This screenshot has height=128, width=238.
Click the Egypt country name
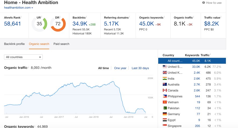tap(172, 120)
